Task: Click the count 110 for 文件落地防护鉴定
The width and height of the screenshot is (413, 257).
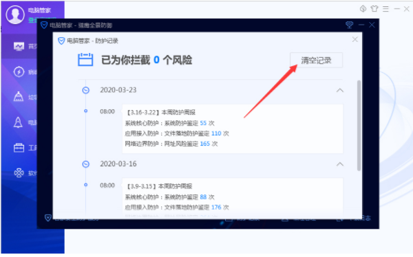Action: [216, 133]
